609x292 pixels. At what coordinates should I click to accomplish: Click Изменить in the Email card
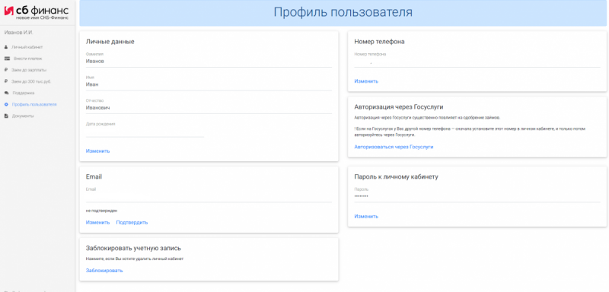click(97, 223)
